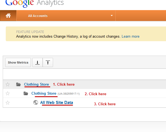The width and height of the screenshot is (166, 132).
Task: Click the Home icon in orange bar
Action: [8, 16]
